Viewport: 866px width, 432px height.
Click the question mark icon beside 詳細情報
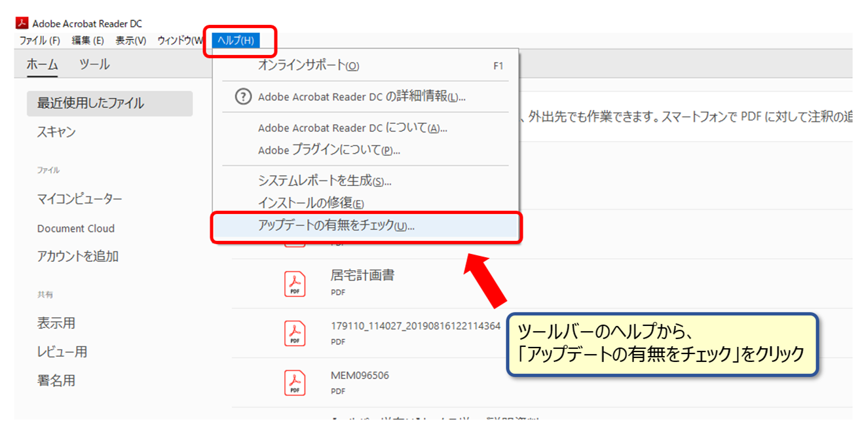coord(243,97)
